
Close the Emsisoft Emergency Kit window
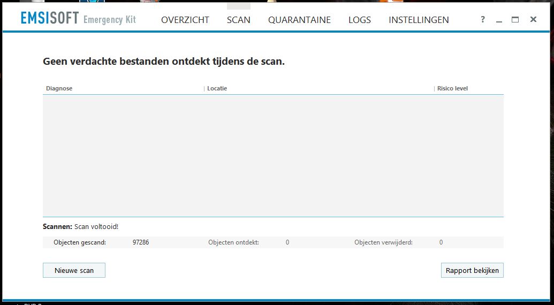pyautogui.click(x=533, y=19)
